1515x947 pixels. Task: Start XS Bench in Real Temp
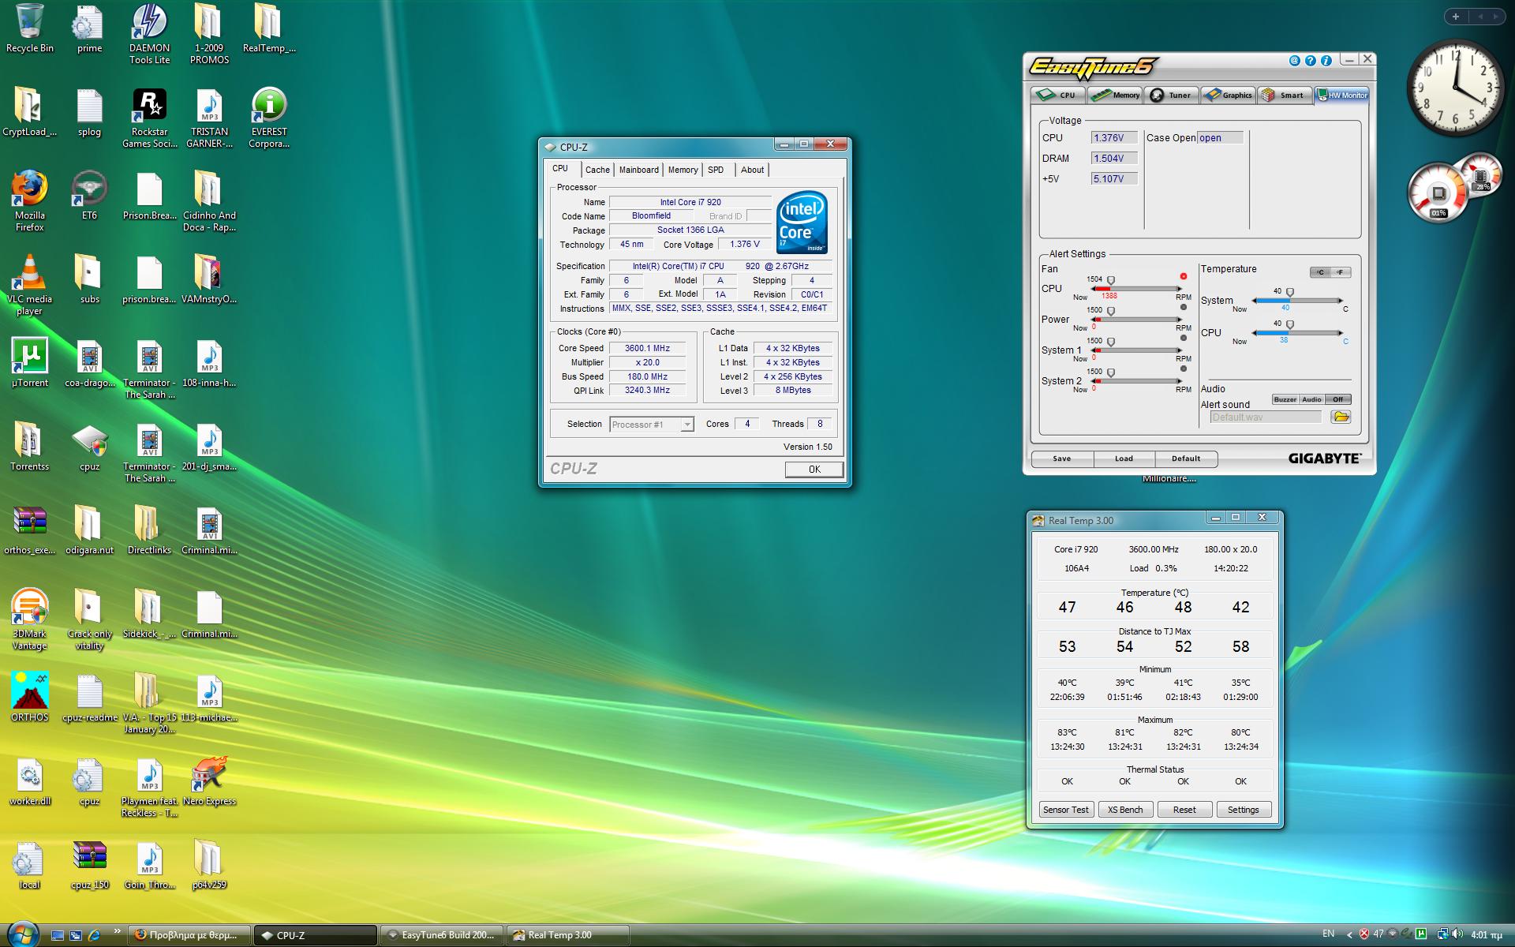[1125, 810]
